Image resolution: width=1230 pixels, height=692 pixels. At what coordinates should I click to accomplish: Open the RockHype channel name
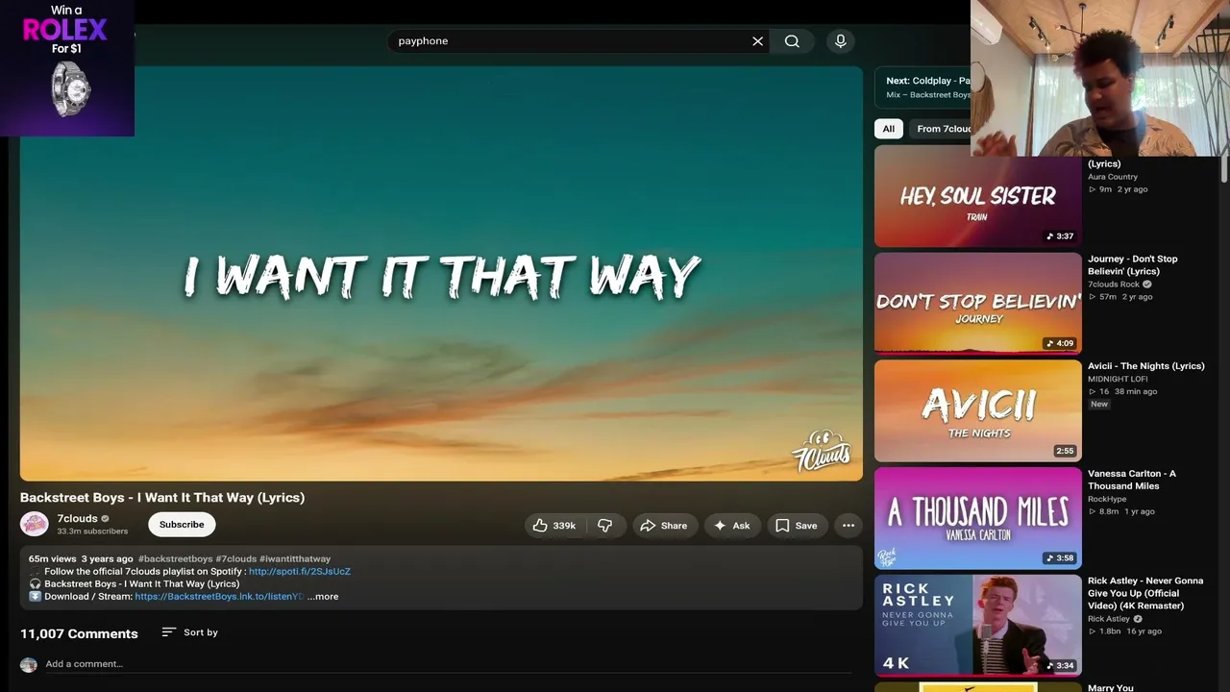pos(1107,500)
